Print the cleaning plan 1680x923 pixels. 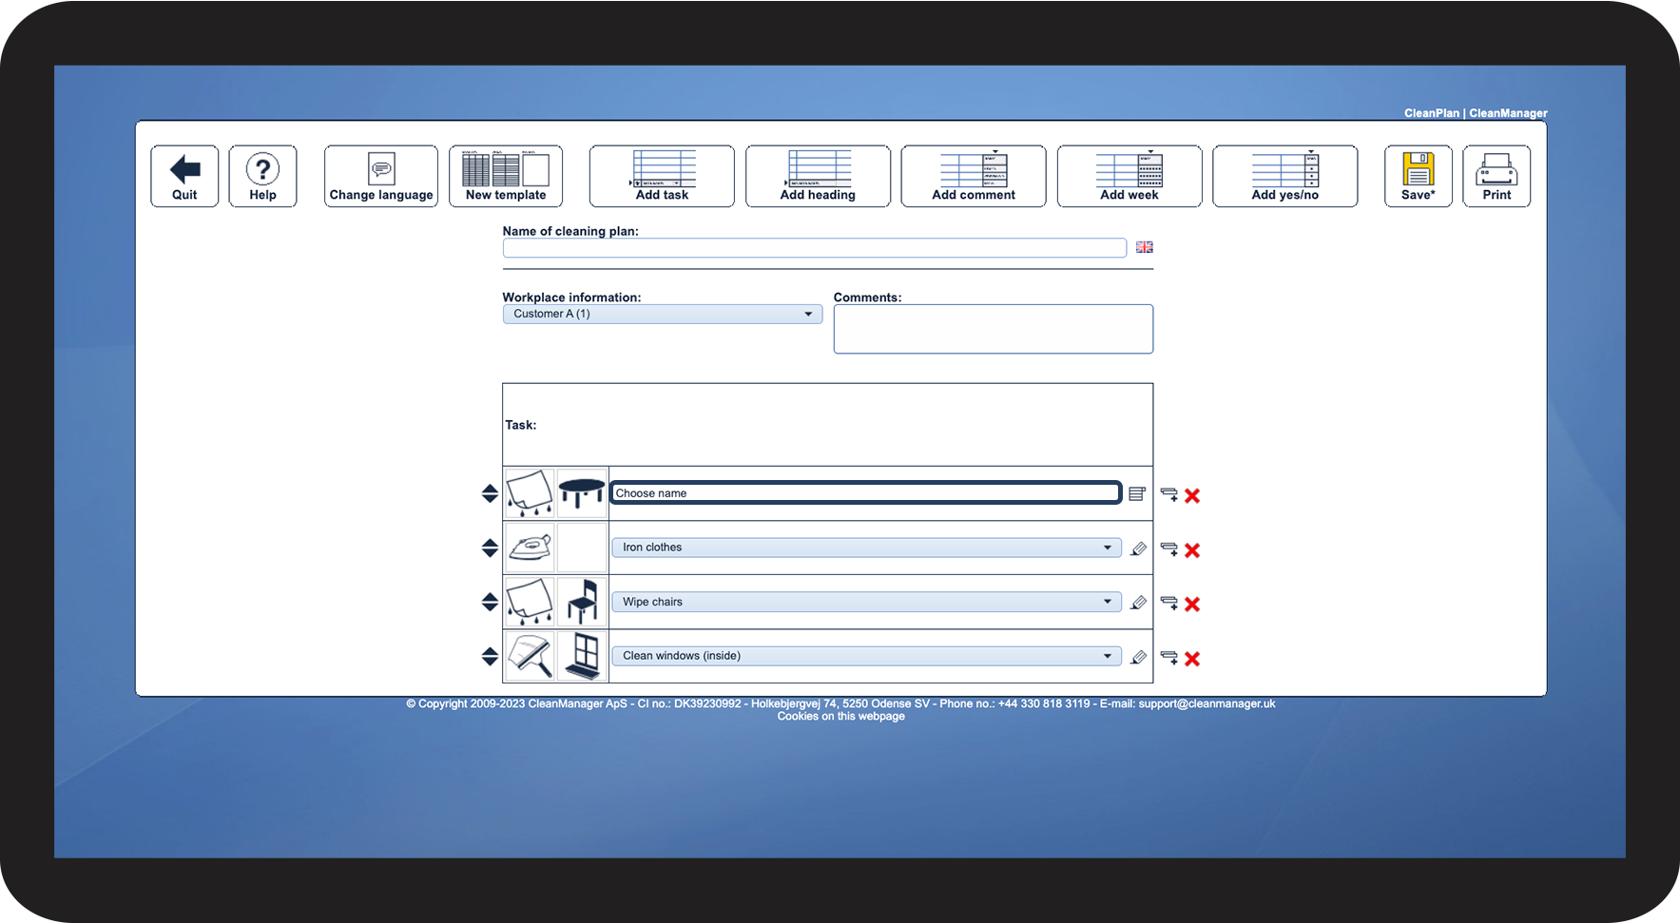(1497, 176)
